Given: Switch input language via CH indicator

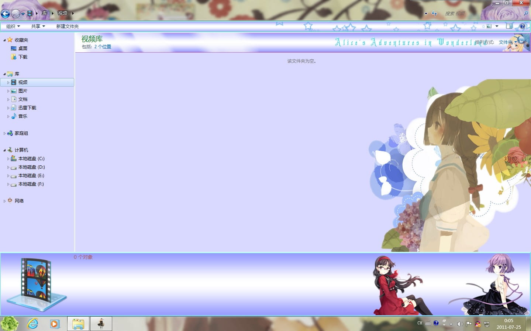Looking at the screenshot, I should [420, 323].
